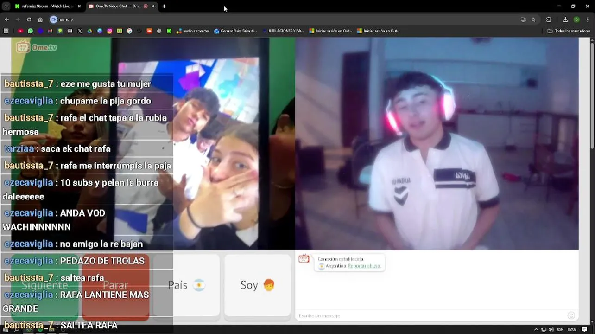Open the WhatsApp bookmark
The width and height of the screenshot is (595, 334).
[30, 31]
